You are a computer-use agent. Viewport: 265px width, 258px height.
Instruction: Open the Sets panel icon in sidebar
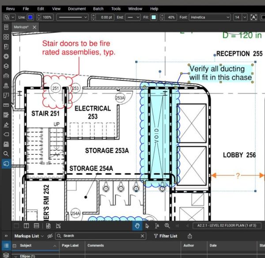click(x=6, y=144)
